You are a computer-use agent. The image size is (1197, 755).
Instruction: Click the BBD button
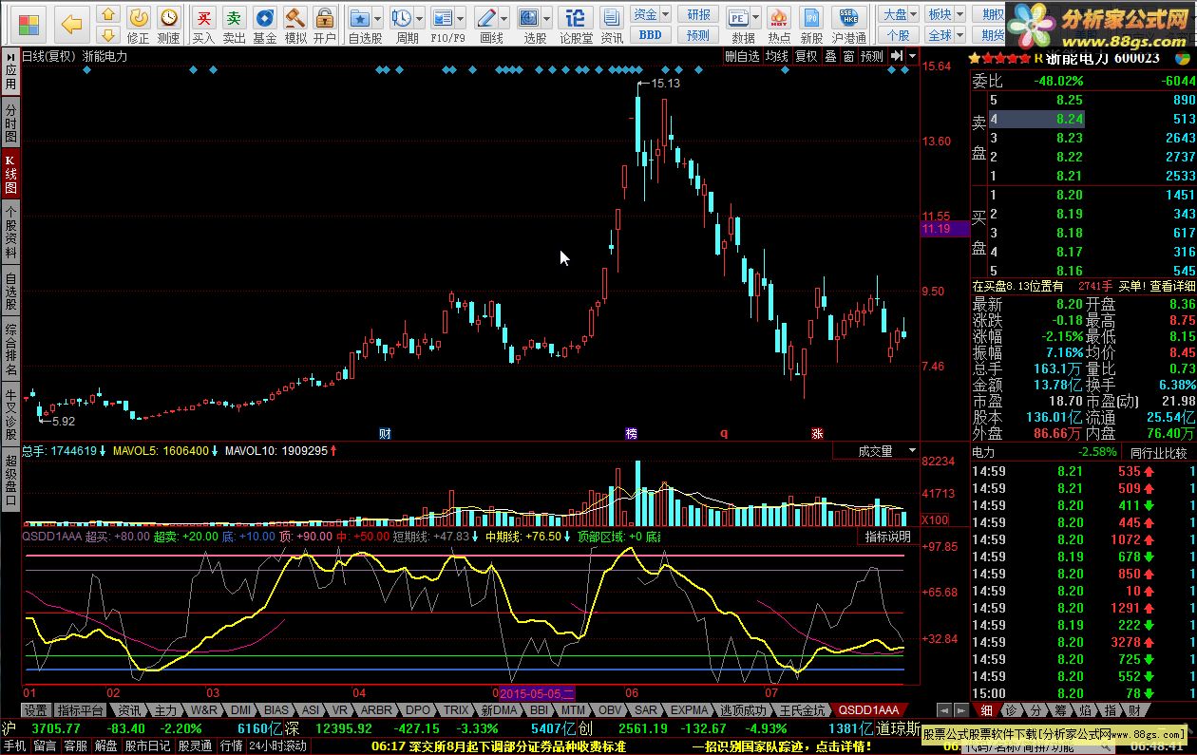[x=651, y=35]
